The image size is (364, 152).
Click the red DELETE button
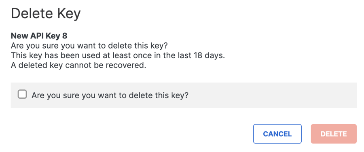pos(334,134)
